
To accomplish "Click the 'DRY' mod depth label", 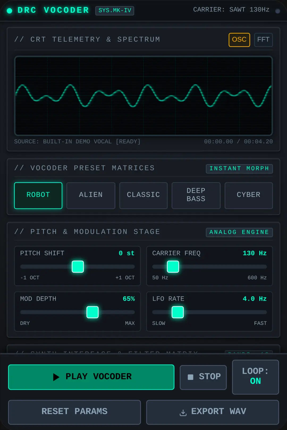I will 25,324.
